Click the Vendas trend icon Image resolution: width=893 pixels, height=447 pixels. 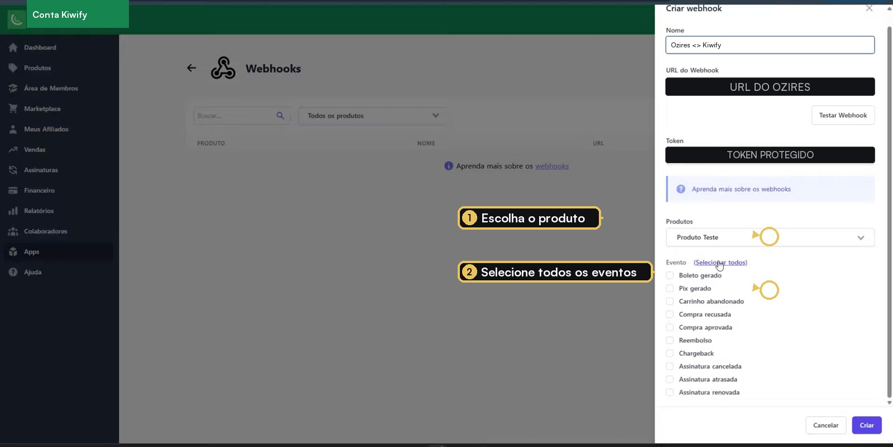coord(13,149)
